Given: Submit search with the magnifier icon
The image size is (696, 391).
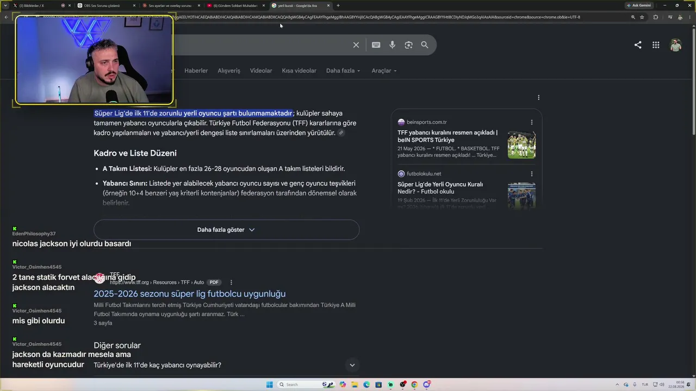Looking at the screenshot, I should click(425, 45).
